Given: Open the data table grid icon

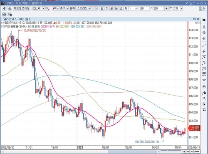Looking at the screenshot, I should (204, 74).
